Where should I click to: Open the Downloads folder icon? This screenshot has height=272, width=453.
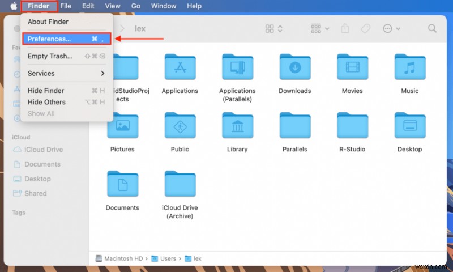[295, 67]
